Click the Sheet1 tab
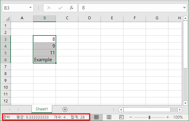Screen dimensions: 189x121 (x=42, y=109)
